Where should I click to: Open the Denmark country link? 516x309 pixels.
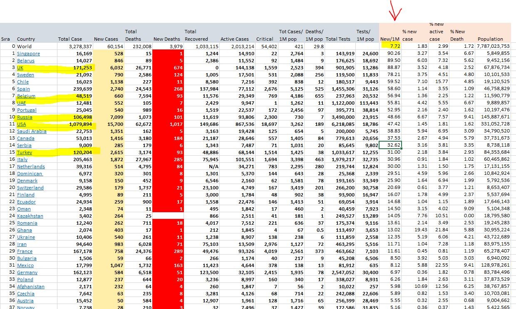pyautogui.click(x=27, y=181)
